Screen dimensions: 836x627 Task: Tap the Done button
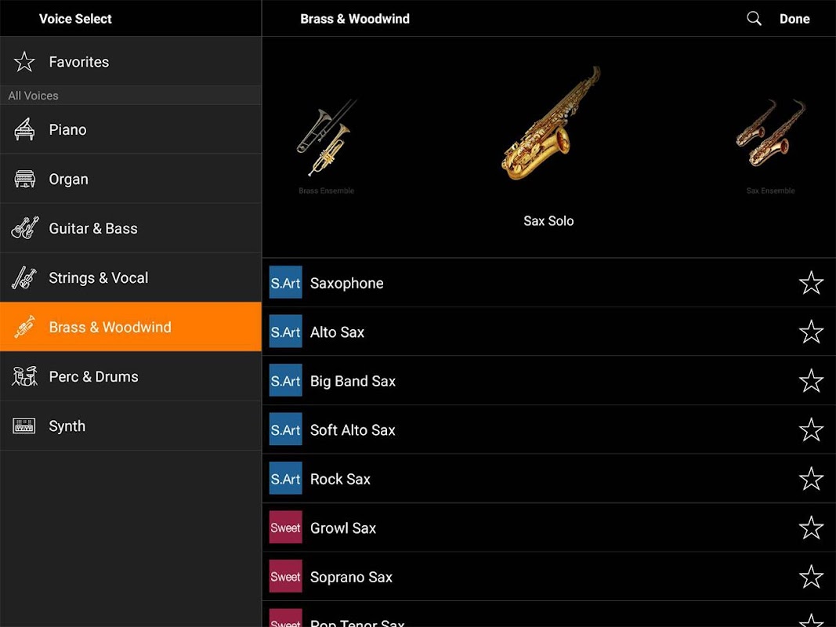click(x=794, y=19)
